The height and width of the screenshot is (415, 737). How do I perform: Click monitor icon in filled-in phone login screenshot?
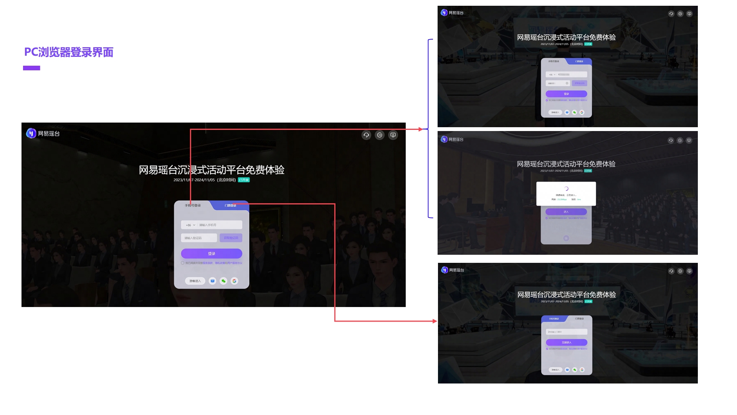click(x=689, y=14)
